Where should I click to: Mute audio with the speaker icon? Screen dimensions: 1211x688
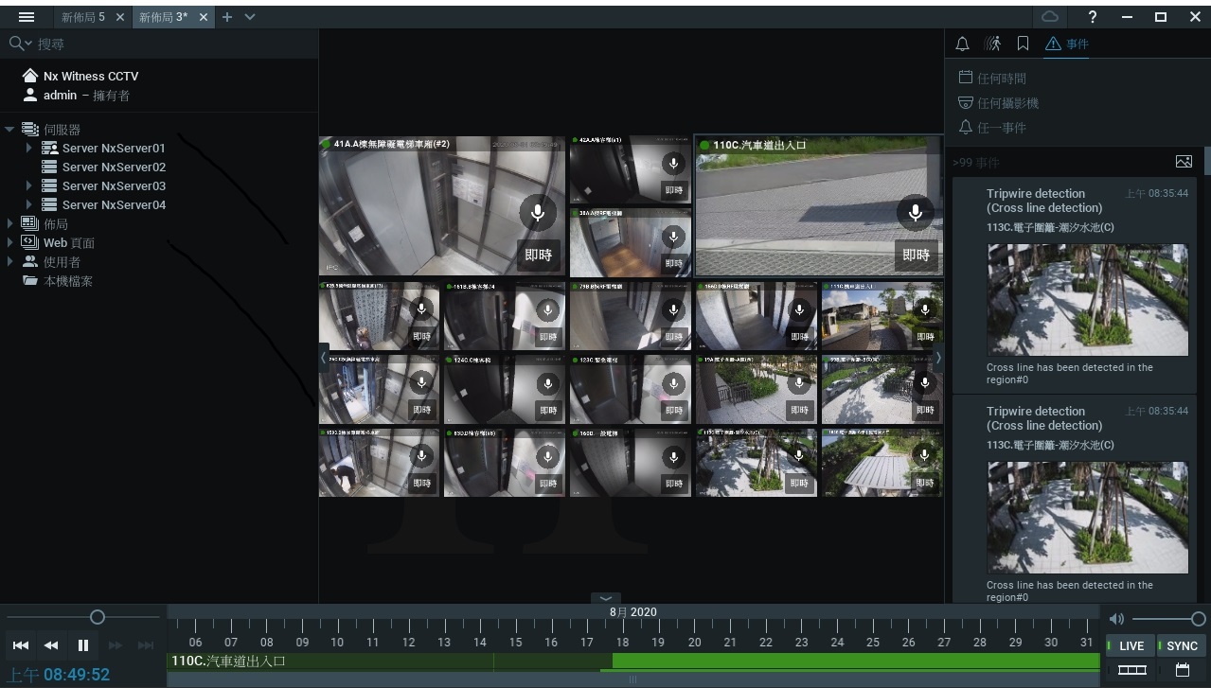point(1117,619)
